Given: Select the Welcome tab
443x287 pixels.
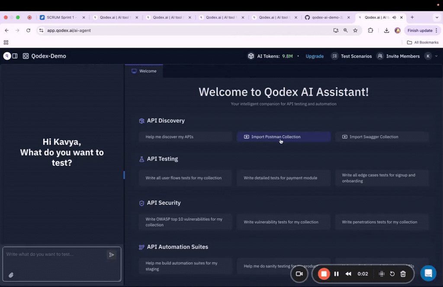Looking at the screenshot, I should 144,71.
